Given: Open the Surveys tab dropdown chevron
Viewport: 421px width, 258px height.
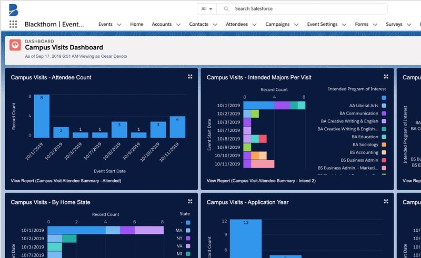Looking at the screenshot, I should point(409,24).
